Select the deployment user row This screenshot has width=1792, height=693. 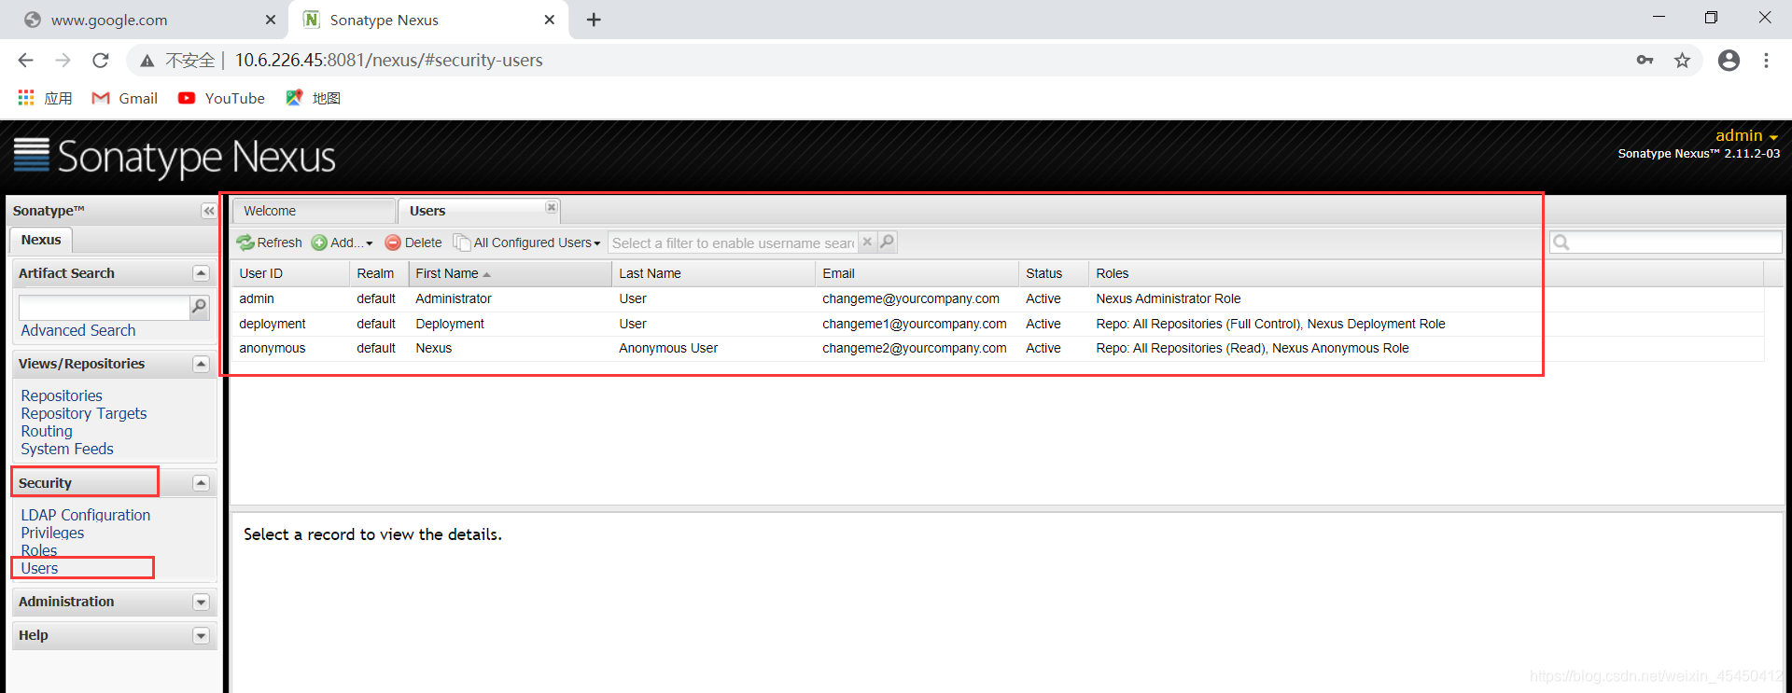click(998, 324)
